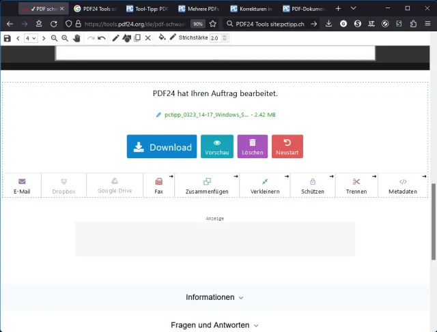Open the browser downloads panel
The height and width of the screenshot is (332, 437).
328,24
